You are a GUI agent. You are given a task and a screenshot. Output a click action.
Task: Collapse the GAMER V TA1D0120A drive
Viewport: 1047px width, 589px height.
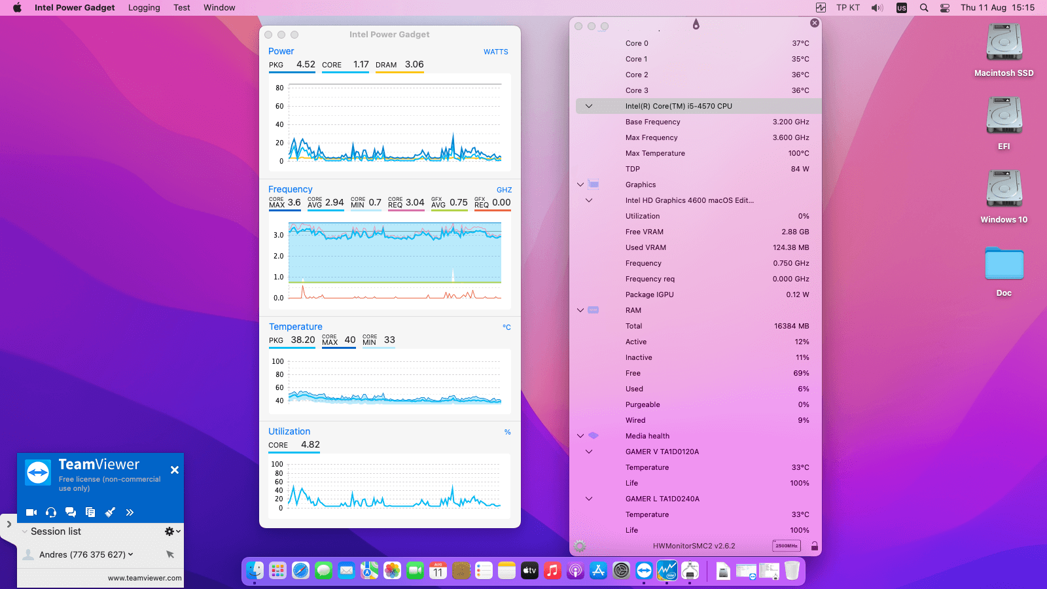click(x=589, y=452)
